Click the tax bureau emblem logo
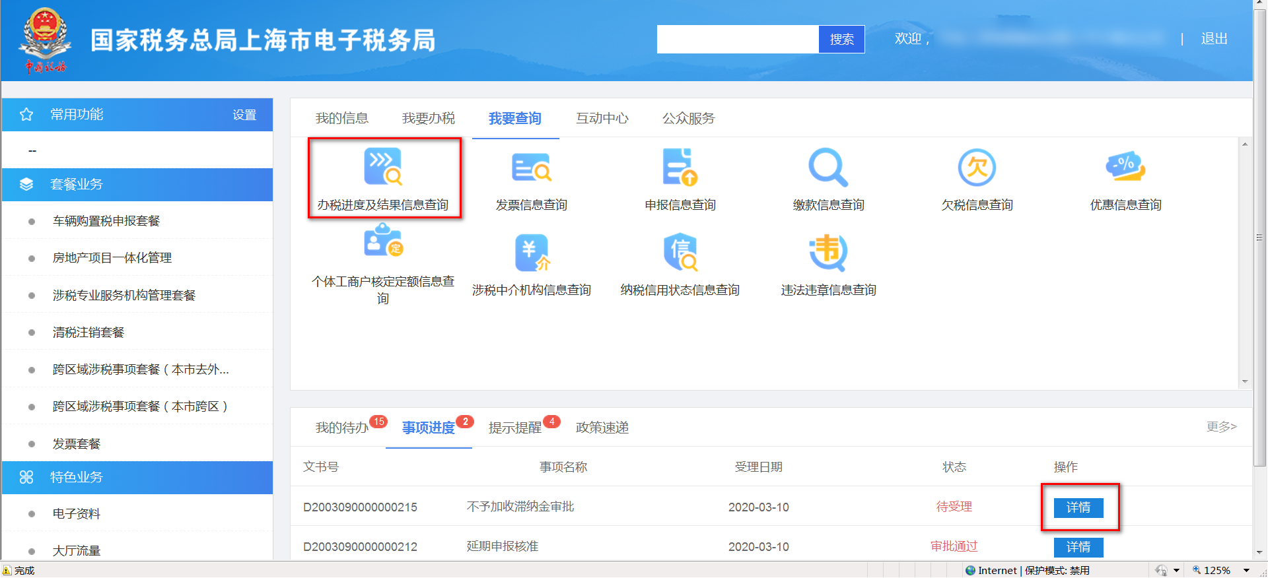Image resolution: width=1268 pixels, height=578 pixels. click(x=45, y=40)
